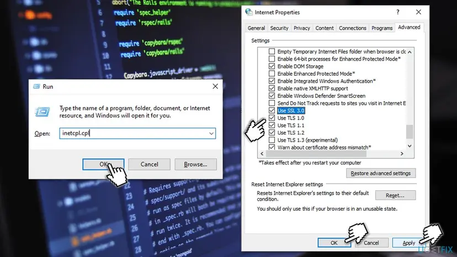The image size is (457, 257).
Task: Open the Content tab
Action: (x=325, y=28)
